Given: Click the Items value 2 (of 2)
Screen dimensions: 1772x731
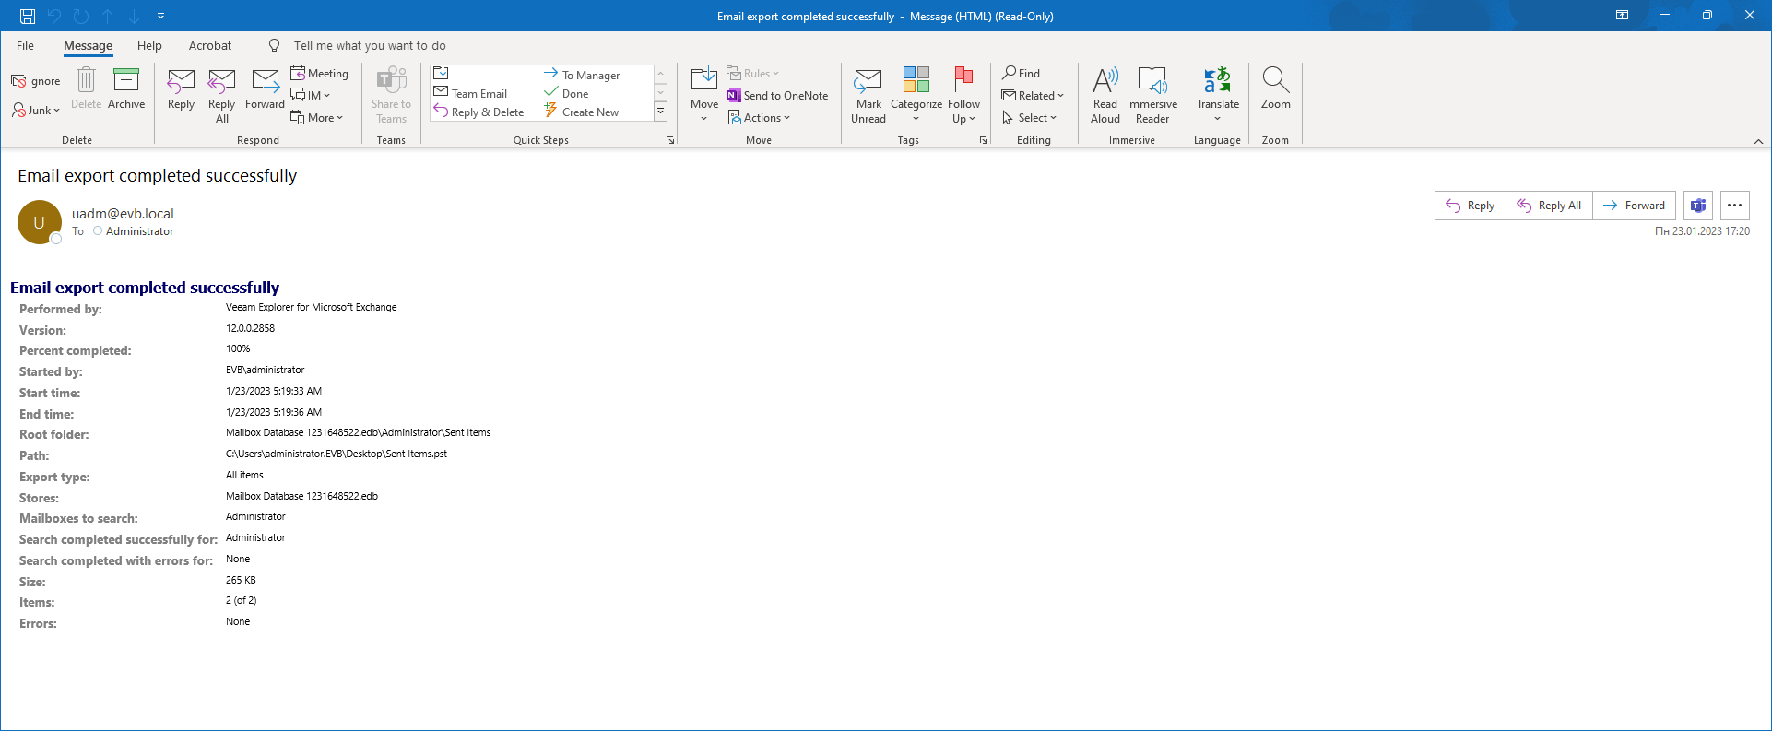Looking at the screenshot, I should tap(242, 600).
